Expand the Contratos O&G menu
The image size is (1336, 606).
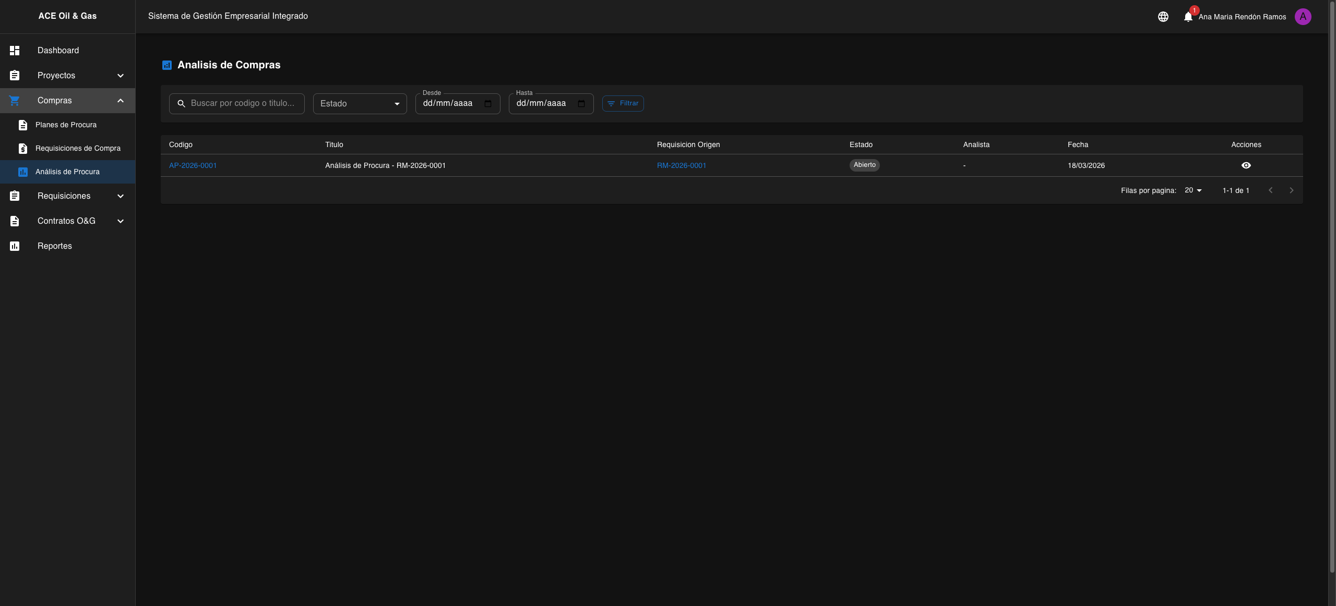click(x=121, y=221)
